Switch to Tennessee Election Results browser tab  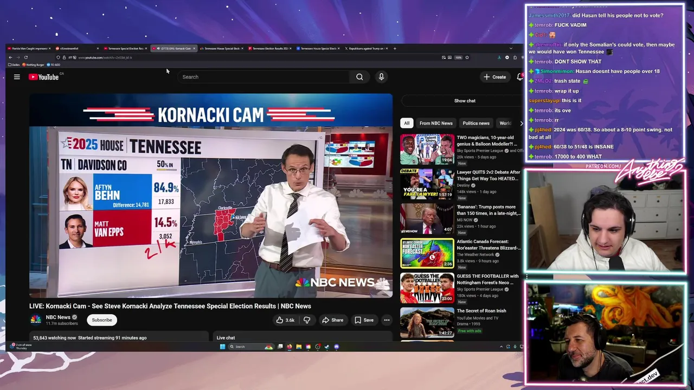[x=269, y=48]
